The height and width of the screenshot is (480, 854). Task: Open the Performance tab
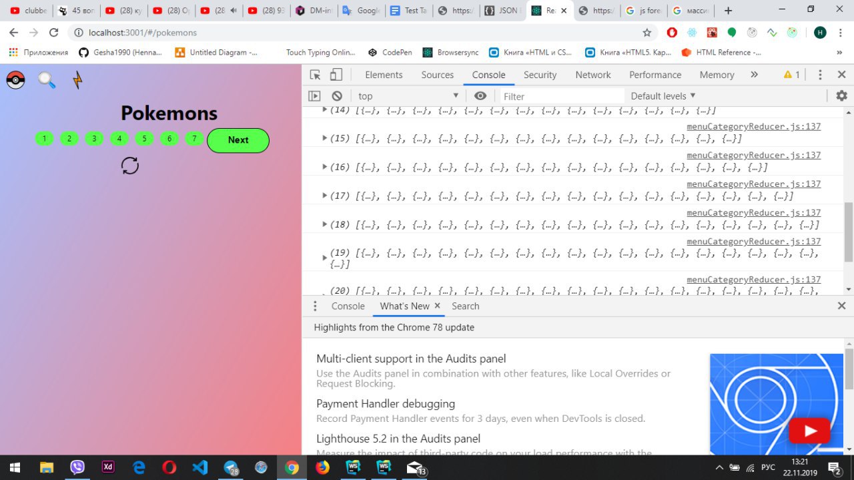click(655, 75)
